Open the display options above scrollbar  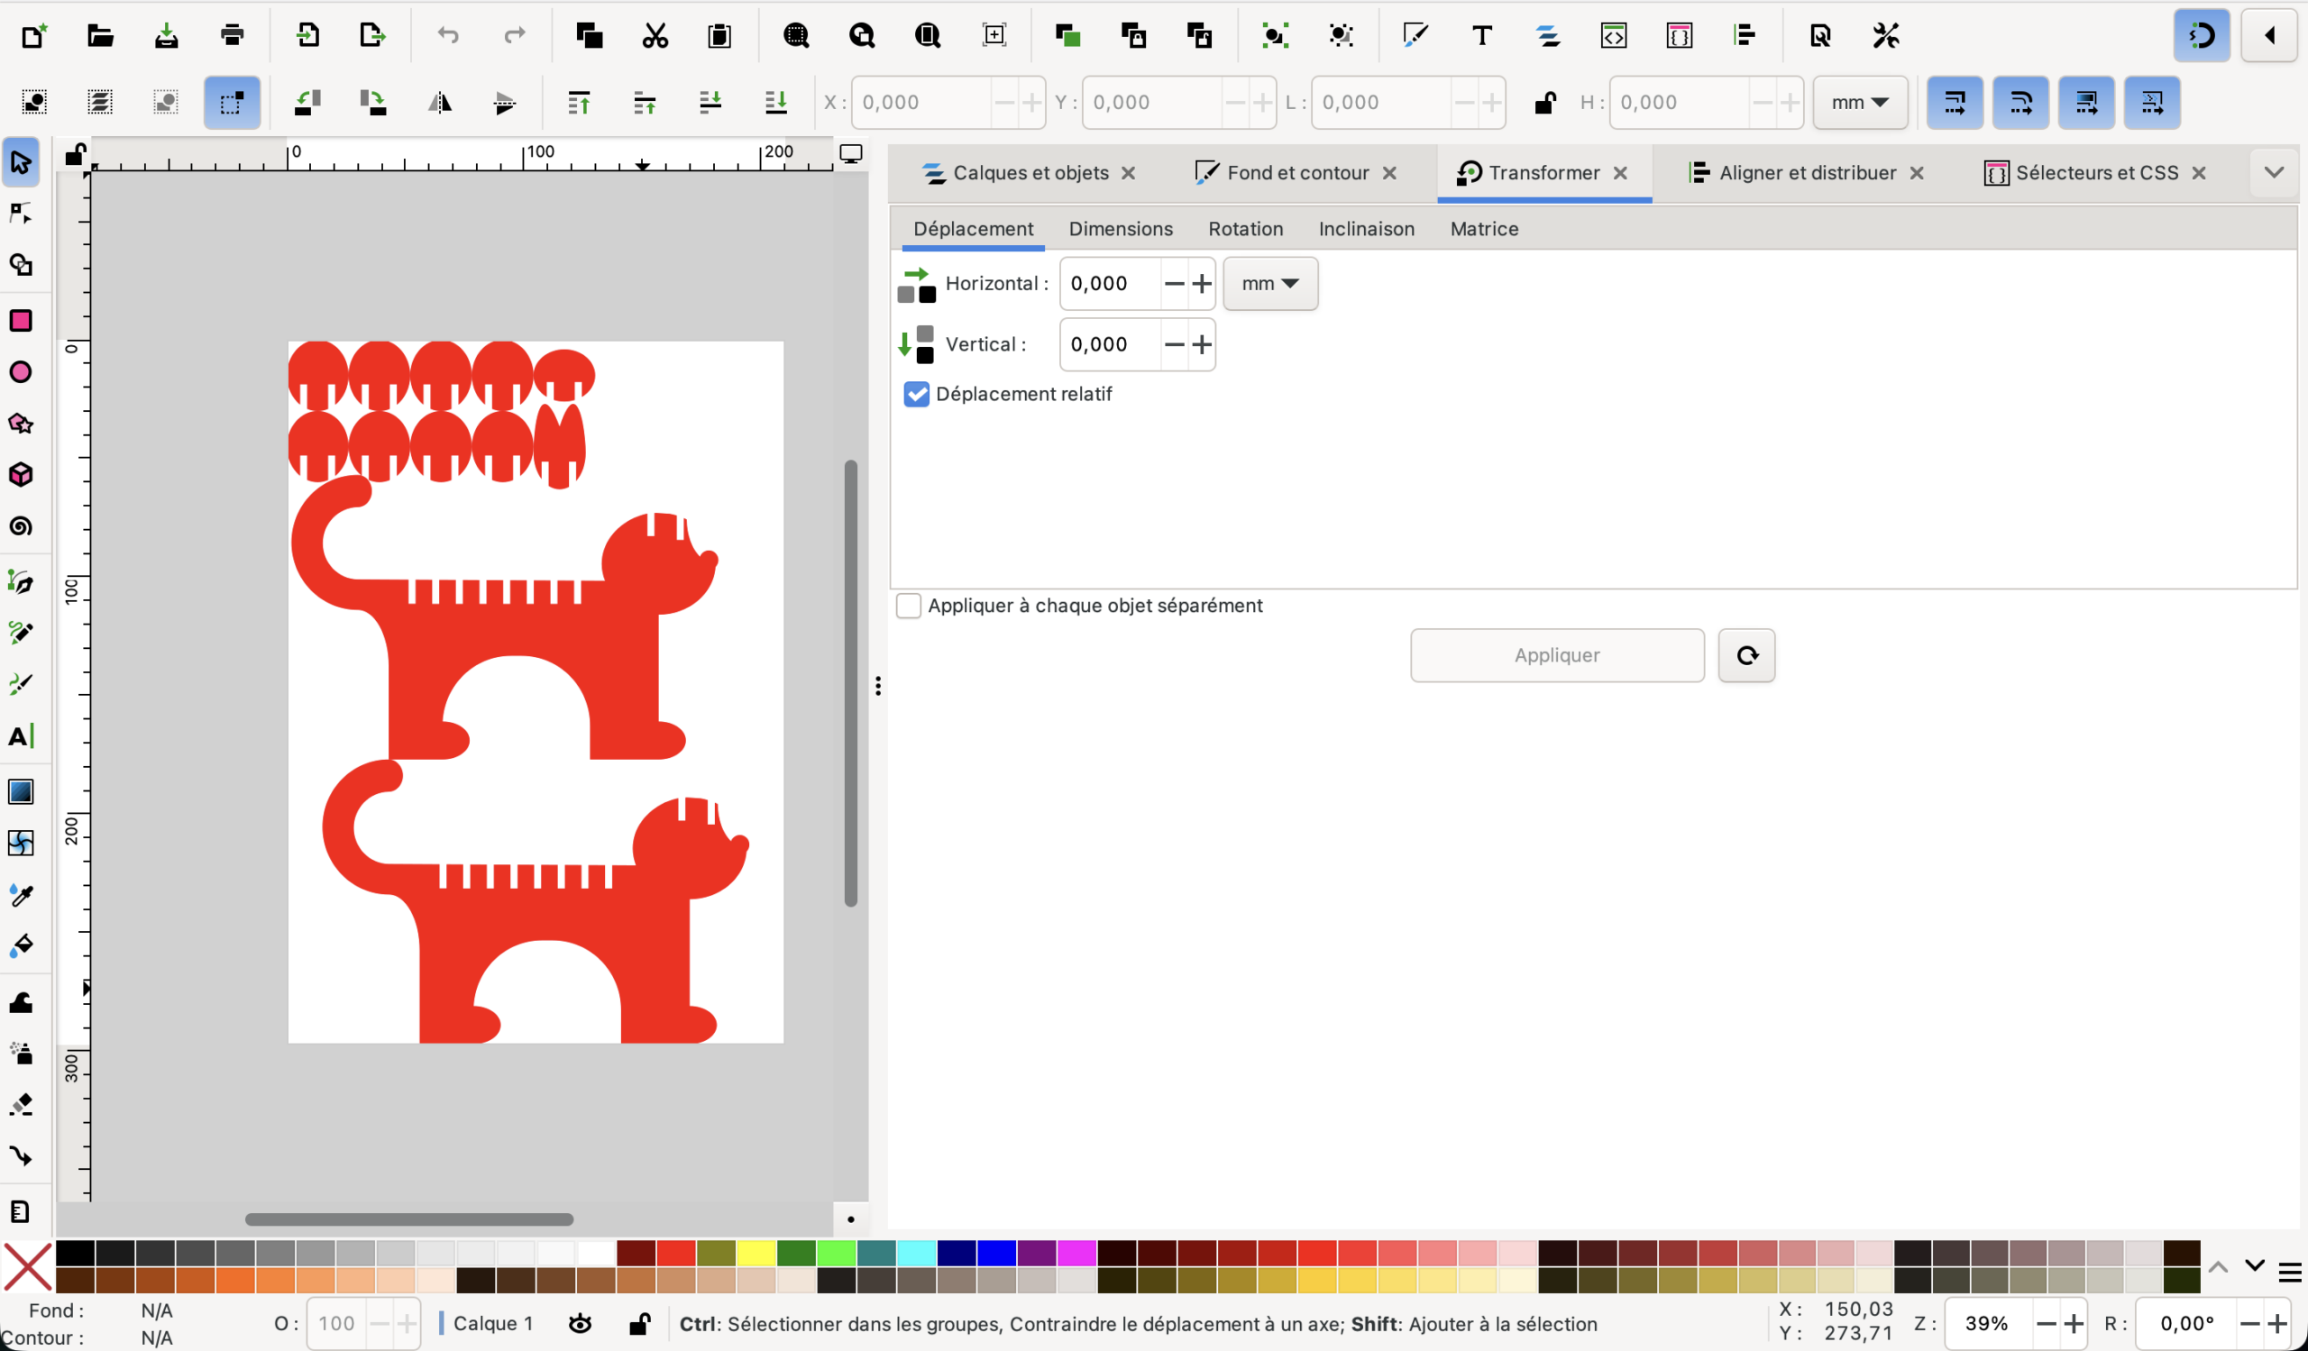[x=851, y=155]
